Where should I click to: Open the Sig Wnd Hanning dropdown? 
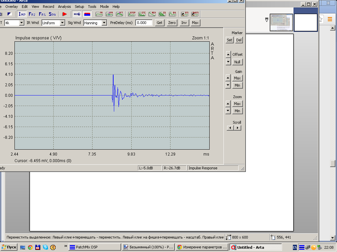click(104, 23)
